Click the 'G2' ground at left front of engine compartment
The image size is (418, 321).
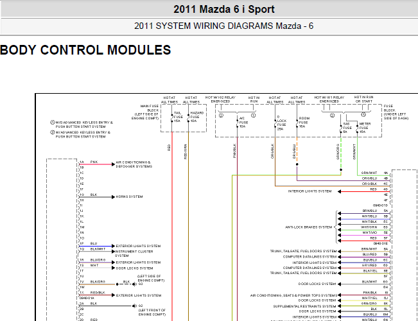coord(141,306)
